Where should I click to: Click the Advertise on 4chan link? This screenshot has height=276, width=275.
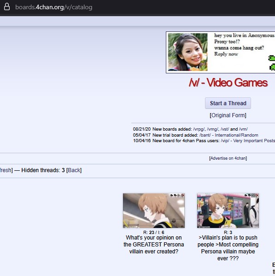pos(228,158)
